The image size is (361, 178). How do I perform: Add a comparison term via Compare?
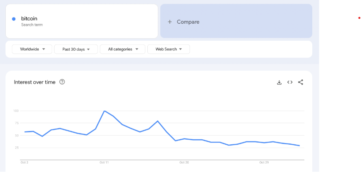point(236,21)
